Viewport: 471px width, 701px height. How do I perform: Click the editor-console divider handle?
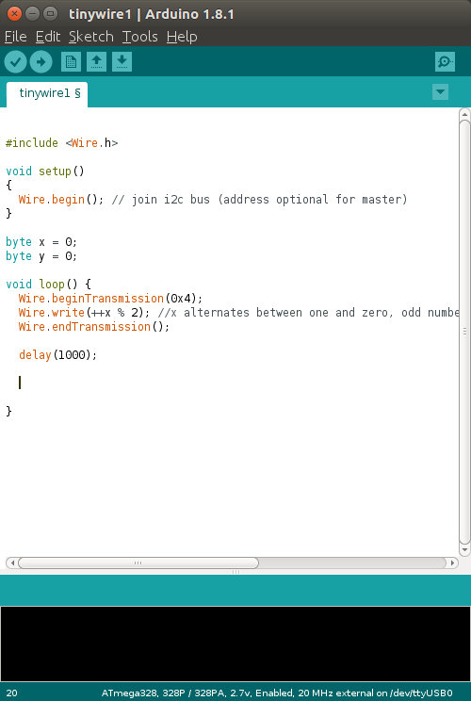click(x=235, y=572)
